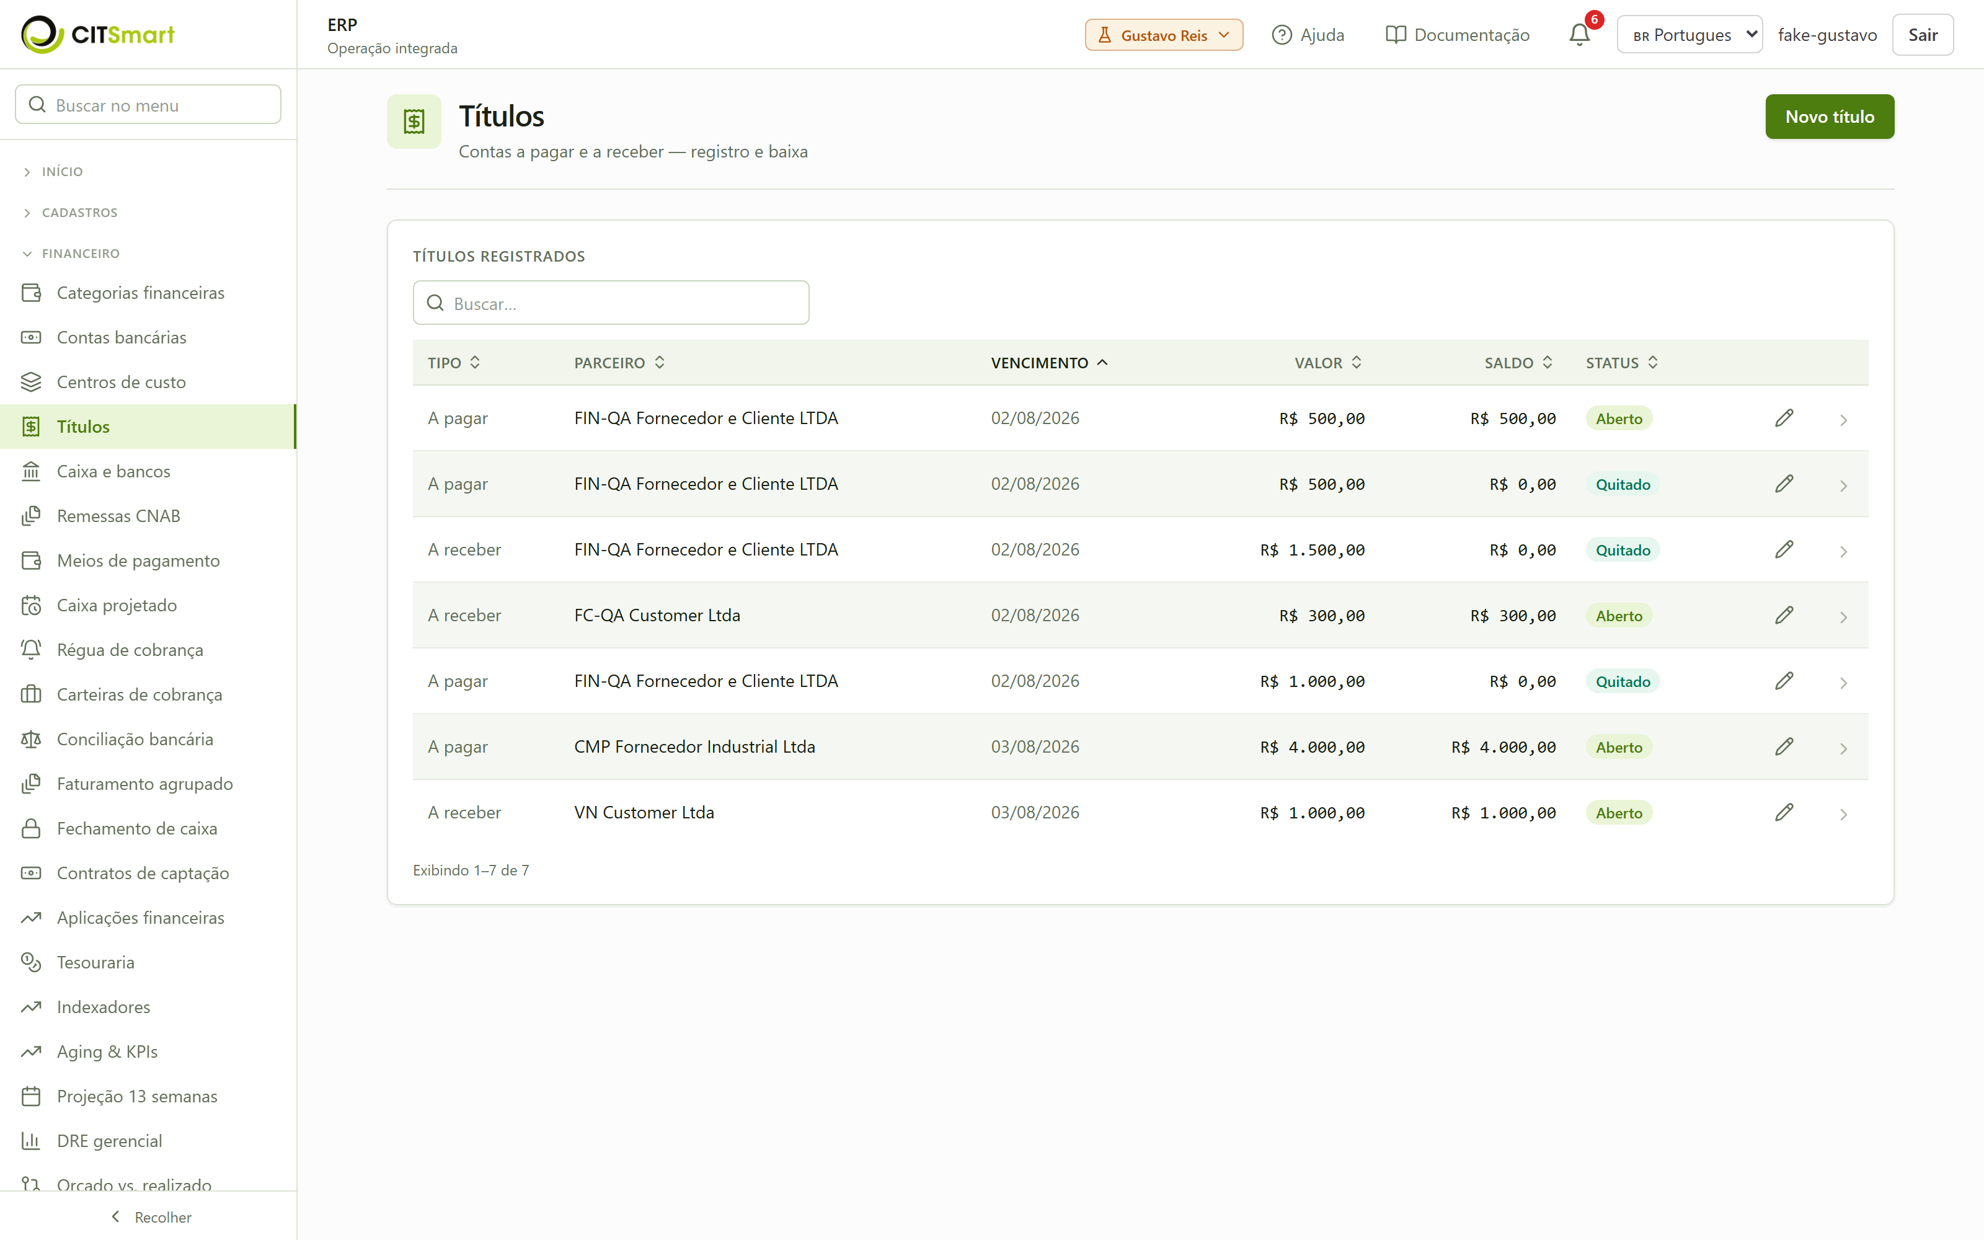Image resolution: width=1984 pixels, height=1240 pixels.
Task: Expand row details for VN Customer Ltda
Action: (x=1843, y=813)
